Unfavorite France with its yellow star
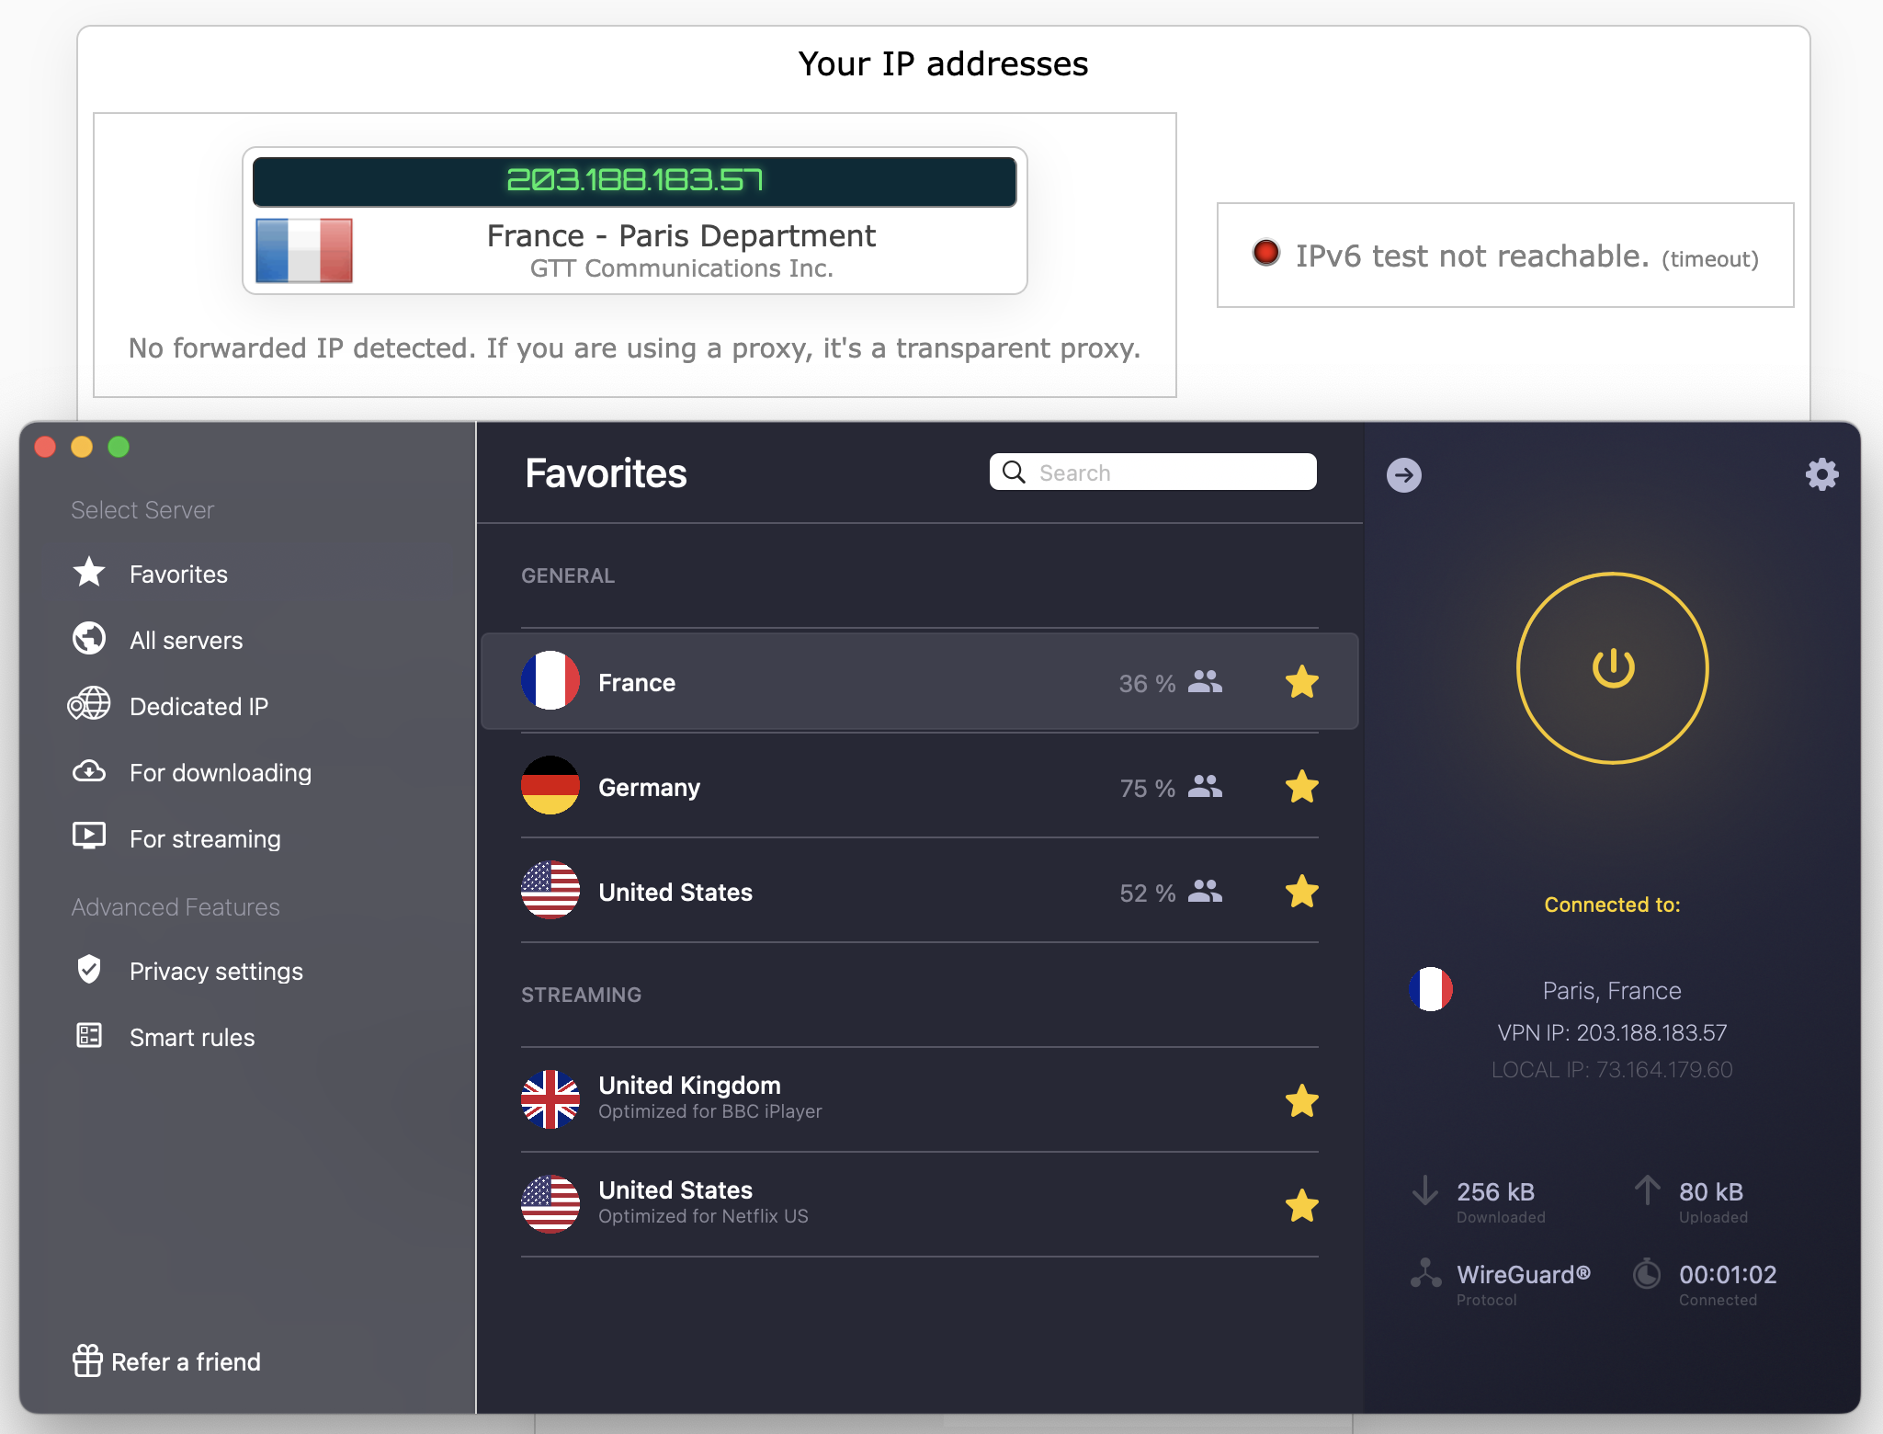 [x=1301, y=682]
